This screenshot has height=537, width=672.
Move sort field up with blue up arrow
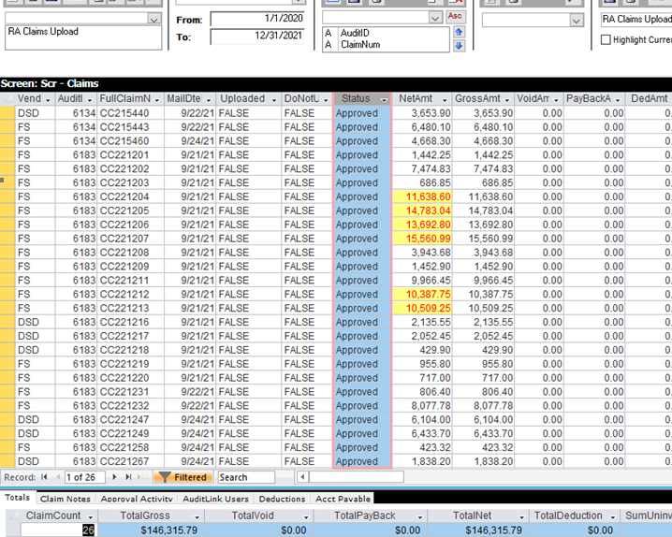[x=459, y=32]
